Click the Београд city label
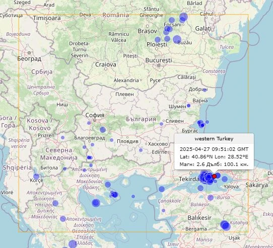273x248 pixels. pos(29,59)
